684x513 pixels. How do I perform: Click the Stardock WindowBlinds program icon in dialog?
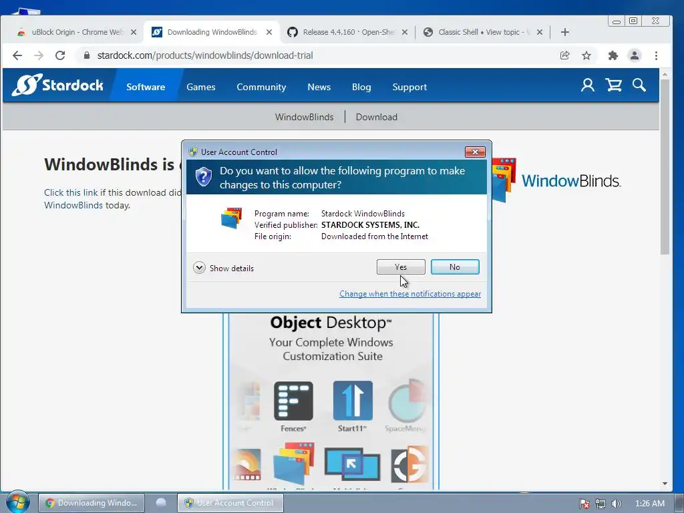pyautogui.click(x=231, y=218)
